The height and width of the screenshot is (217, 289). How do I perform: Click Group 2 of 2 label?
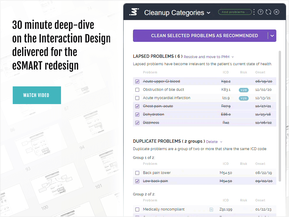coord(144,194)
